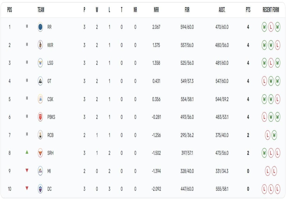This screenshot has width=286, height=200.
Task: Click the RCB team logo
Action: click(x=40, y=135)
